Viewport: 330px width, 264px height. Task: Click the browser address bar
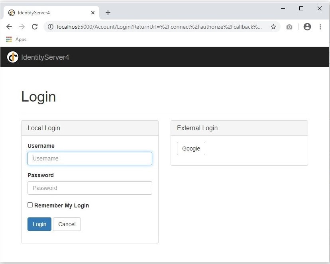[159, 27]
